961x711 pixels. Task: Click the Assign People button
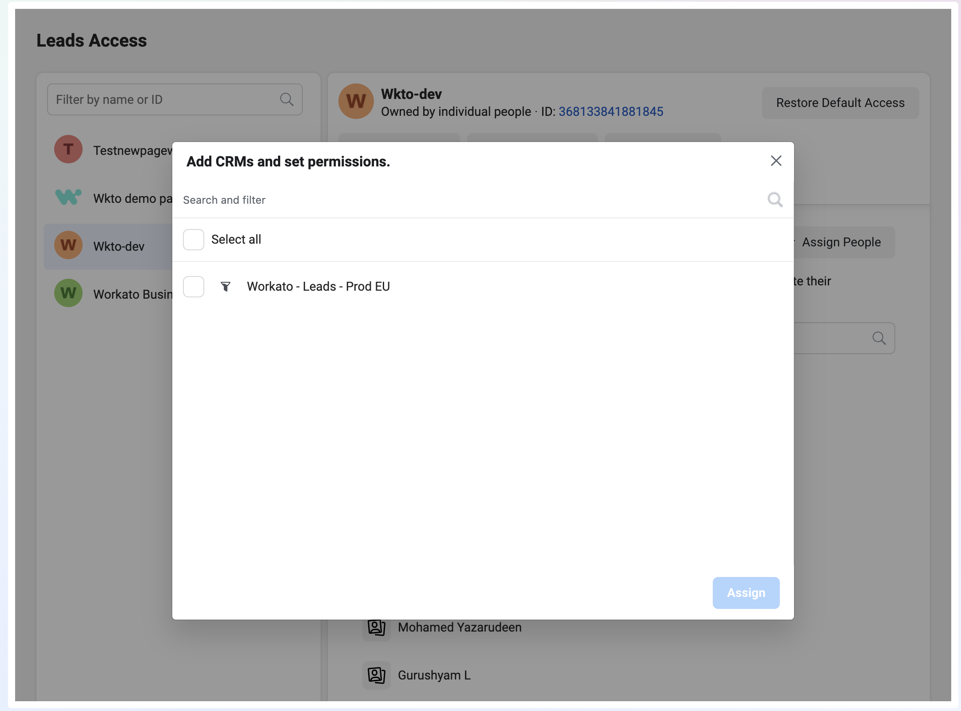tap(841, 242)
